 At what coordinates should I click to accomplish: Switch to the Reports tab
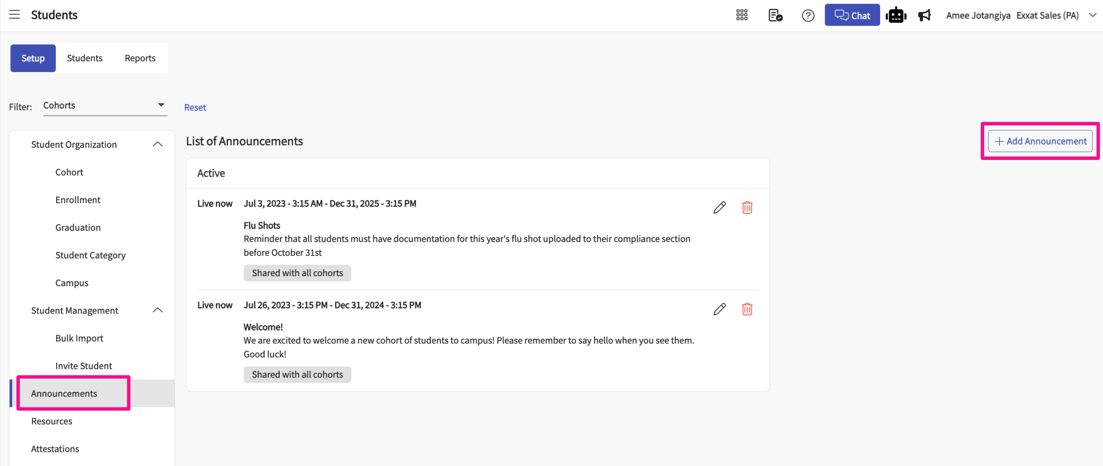point(140,58)
